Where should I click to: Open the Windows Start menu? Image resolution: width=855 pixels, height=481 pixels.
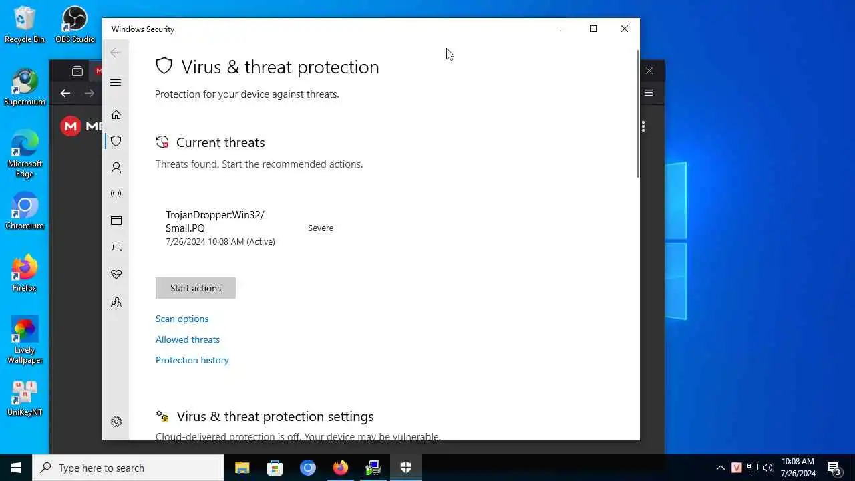[16, 468]
